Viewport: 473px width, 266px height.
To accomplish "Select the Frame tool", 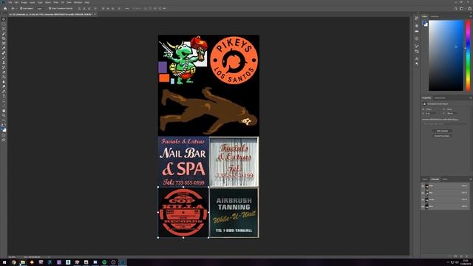I will tap(4, 43).
